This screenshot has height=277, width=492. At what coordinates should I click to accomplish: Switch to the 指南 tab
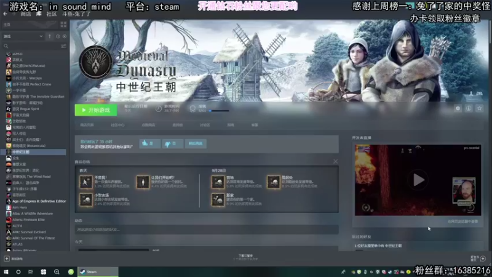pyautogui.click(x=231, y=125)
